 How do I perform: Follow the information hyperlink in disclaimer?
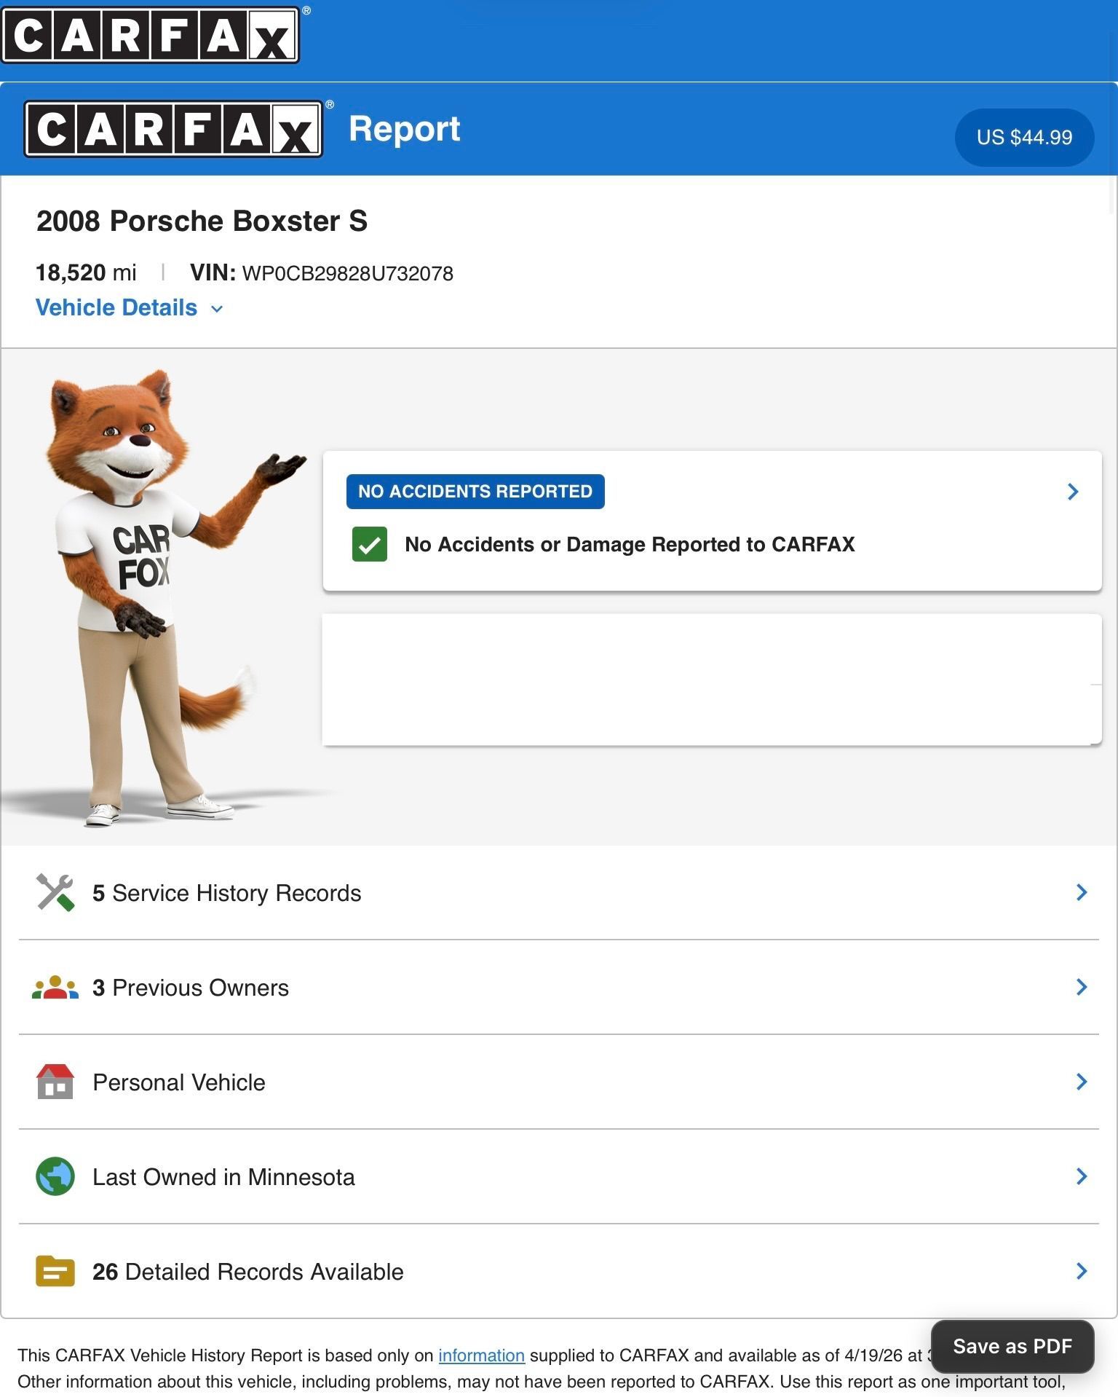[x=481, y=1355]
